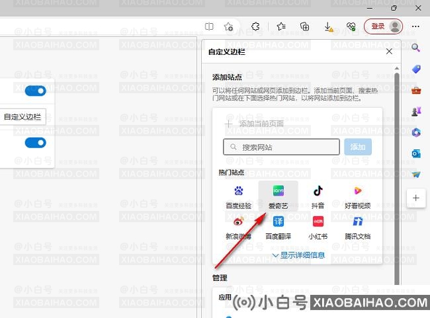The height and width of the screenshot is (318, 430).
Task: Click the 登录 profile button
Action: click(383, 26)
